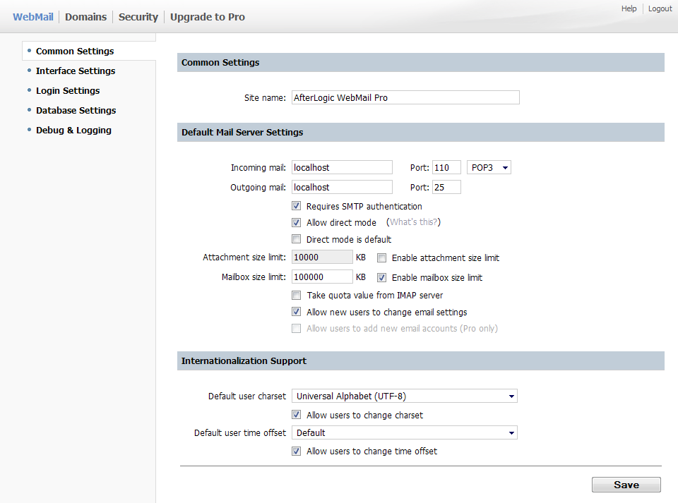Toggle Allow users to change time offset
The height and width of the screenshot is (503, 678).
pyautogui.click(x=297, y=452)
